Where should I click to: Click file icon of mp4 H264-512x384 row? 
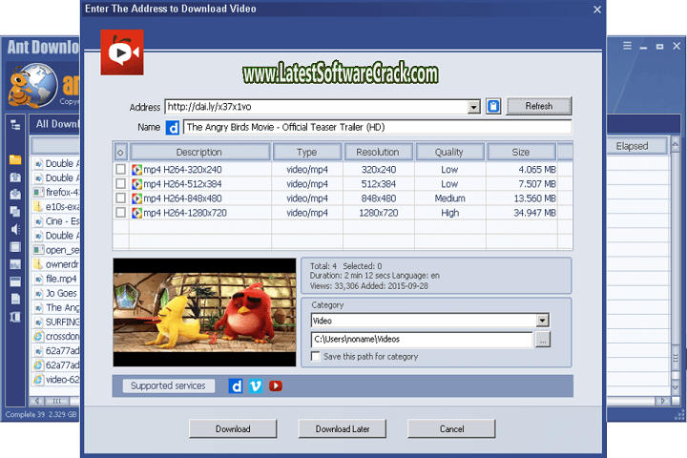[136, 184]
